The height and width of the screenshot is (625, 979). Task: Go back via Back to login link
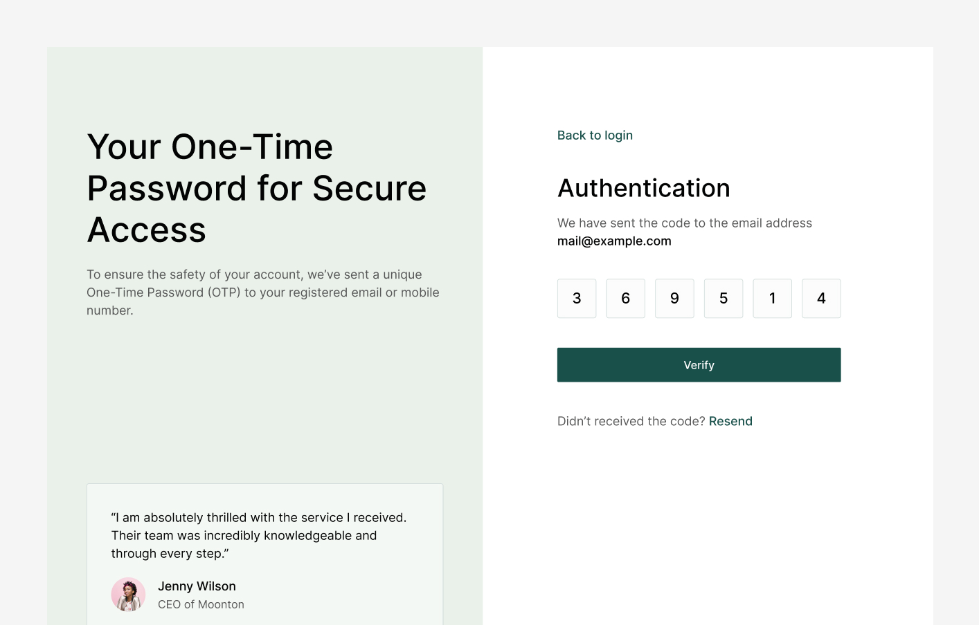click(595, 136)
